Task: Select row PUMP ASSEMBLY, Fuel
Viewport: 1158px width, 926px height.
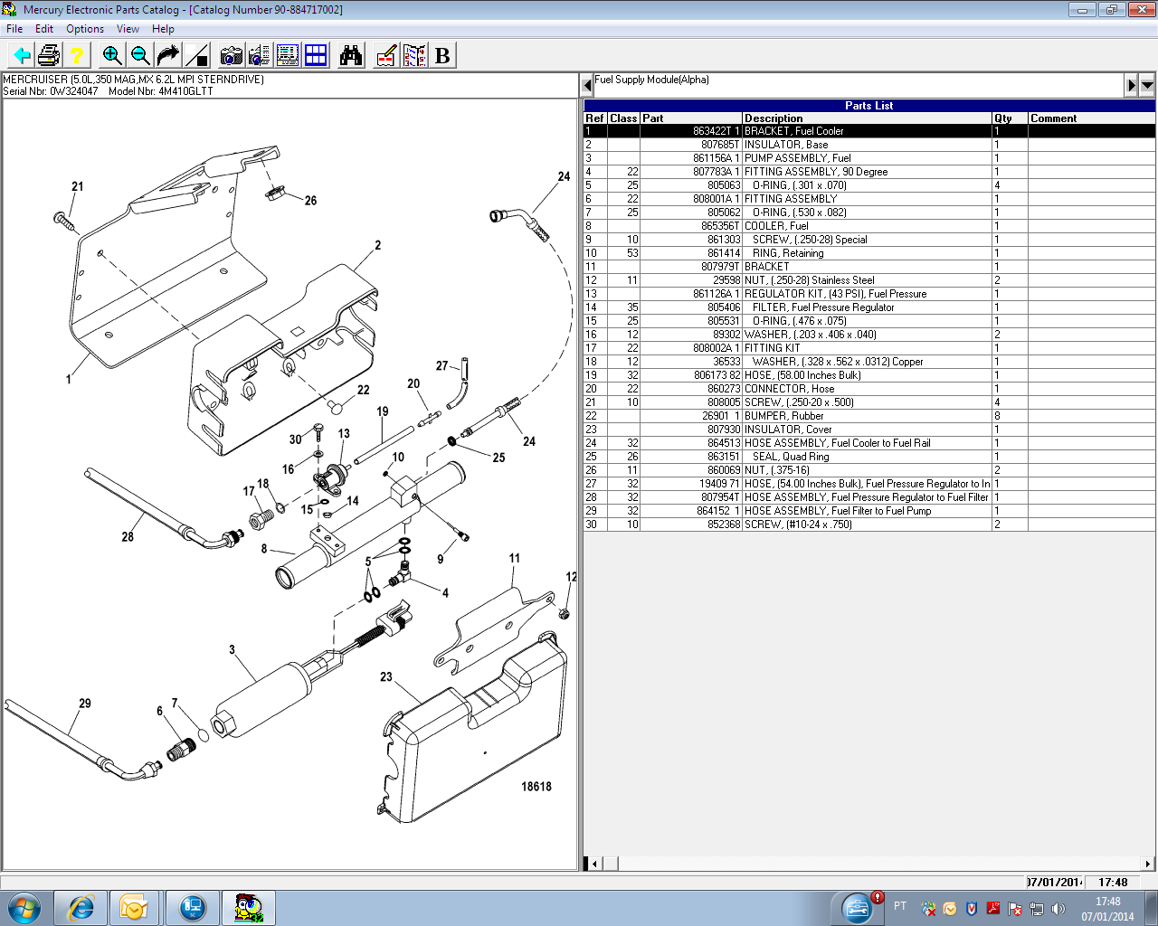Action: click(869, 158)
